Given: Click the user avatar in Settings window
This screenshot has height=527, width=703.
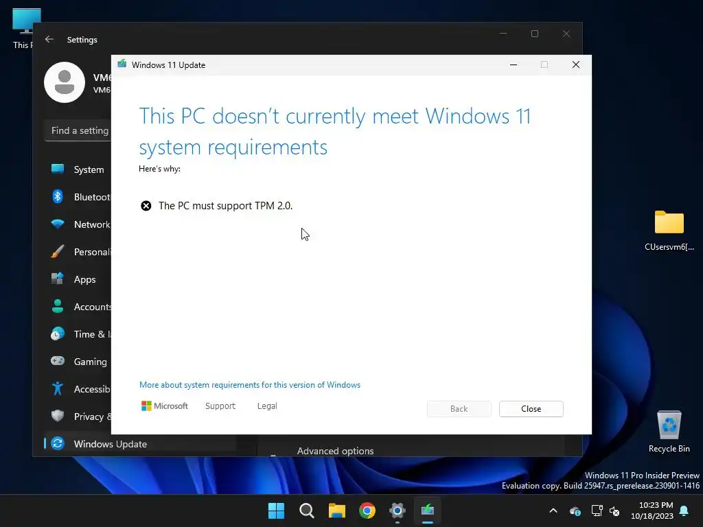Looking at the screenshot, I should tap(65, 82).
